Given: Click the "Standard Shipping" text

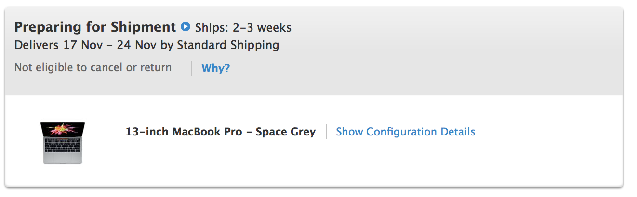Looking at the screenshot, I should (x=228, y=46).
